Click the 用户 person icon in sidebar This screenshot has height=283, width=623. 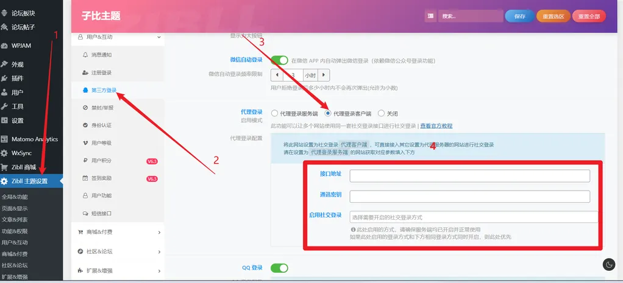pyautogui.click(x=4, y=93)
